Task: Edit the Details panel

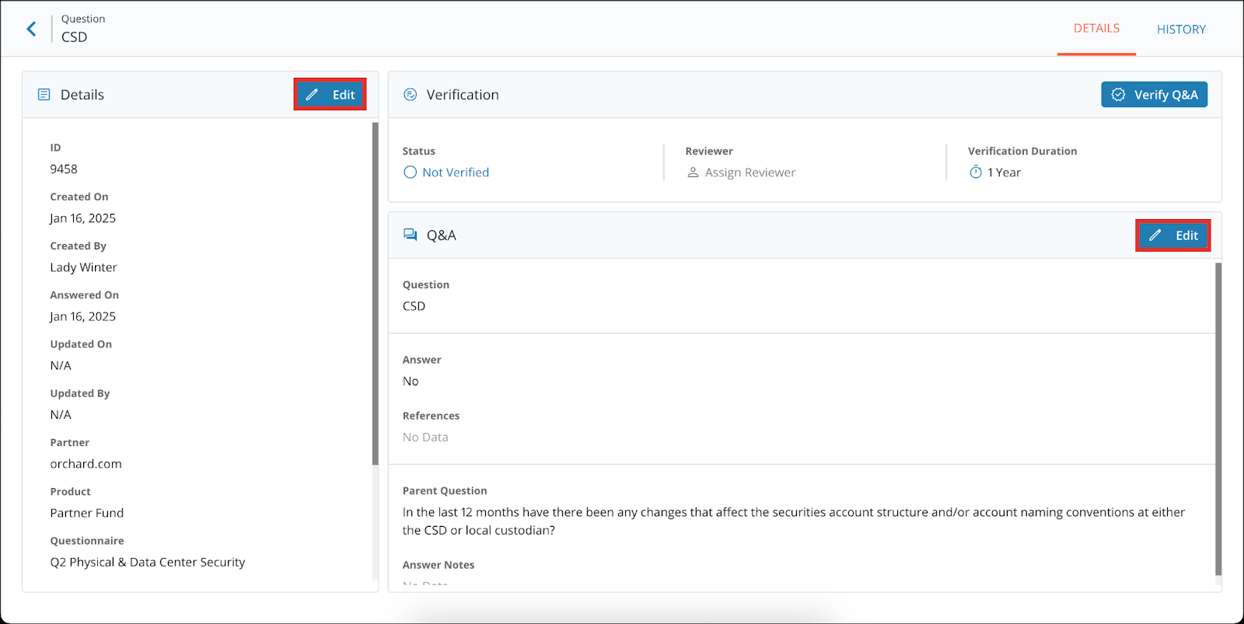Action: pyautogui.click(x=330, y=95)
